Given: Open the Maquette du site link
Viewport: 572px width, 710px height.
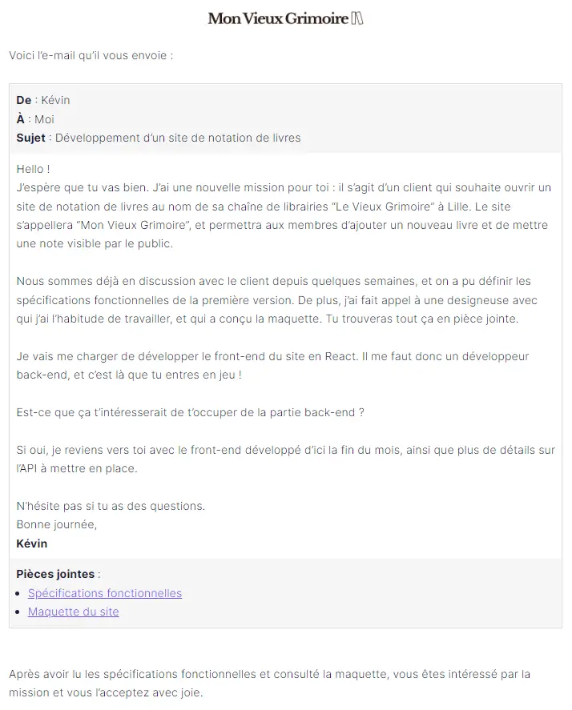Looking at the screenshot, I should tap(74, 612).
